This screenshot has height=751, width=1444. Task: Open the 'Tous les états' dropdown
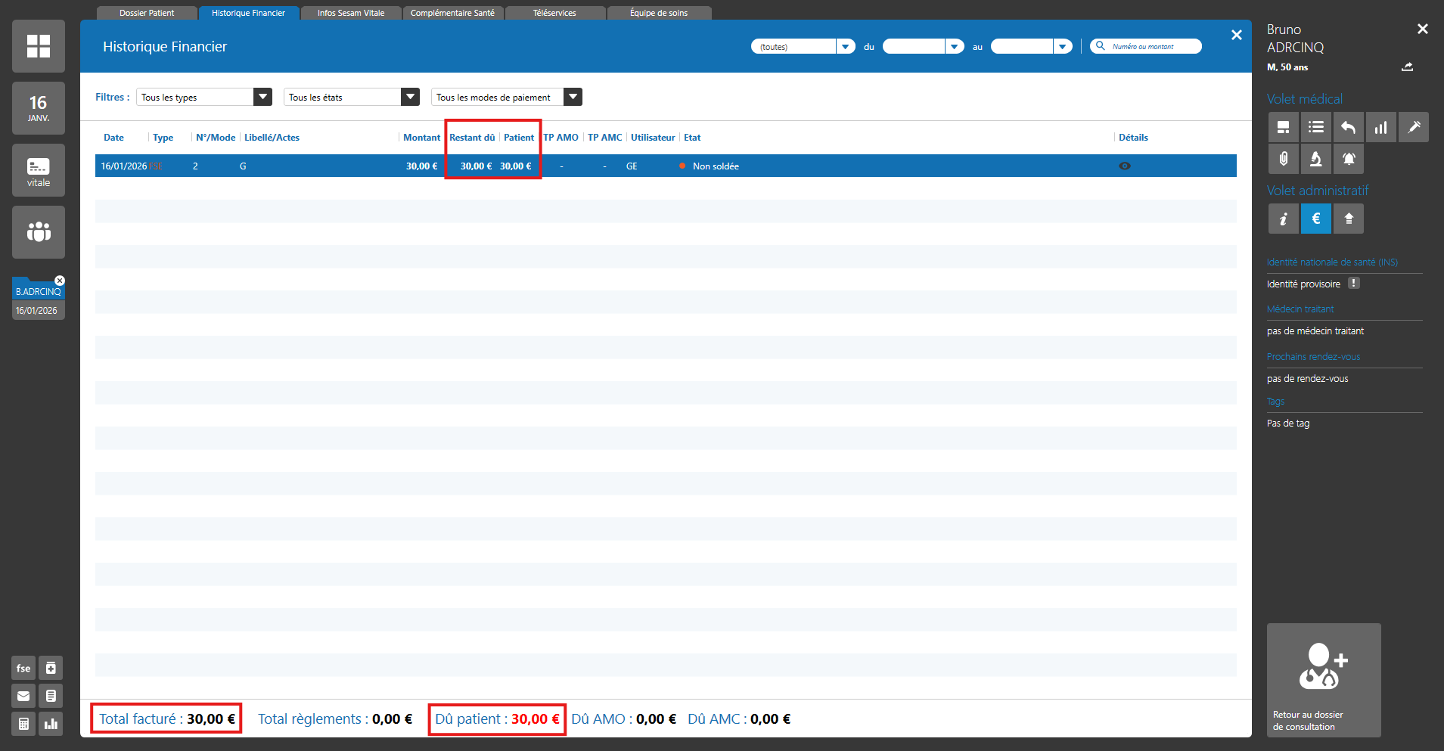[x=410, y=97]
